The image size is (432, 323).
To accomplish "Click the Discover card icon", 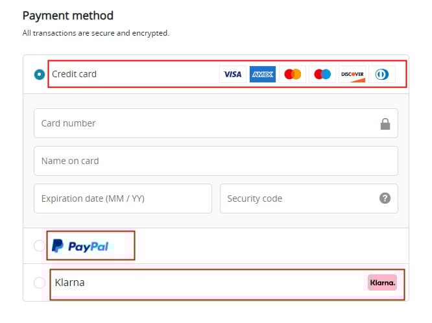I will (352, 75).
